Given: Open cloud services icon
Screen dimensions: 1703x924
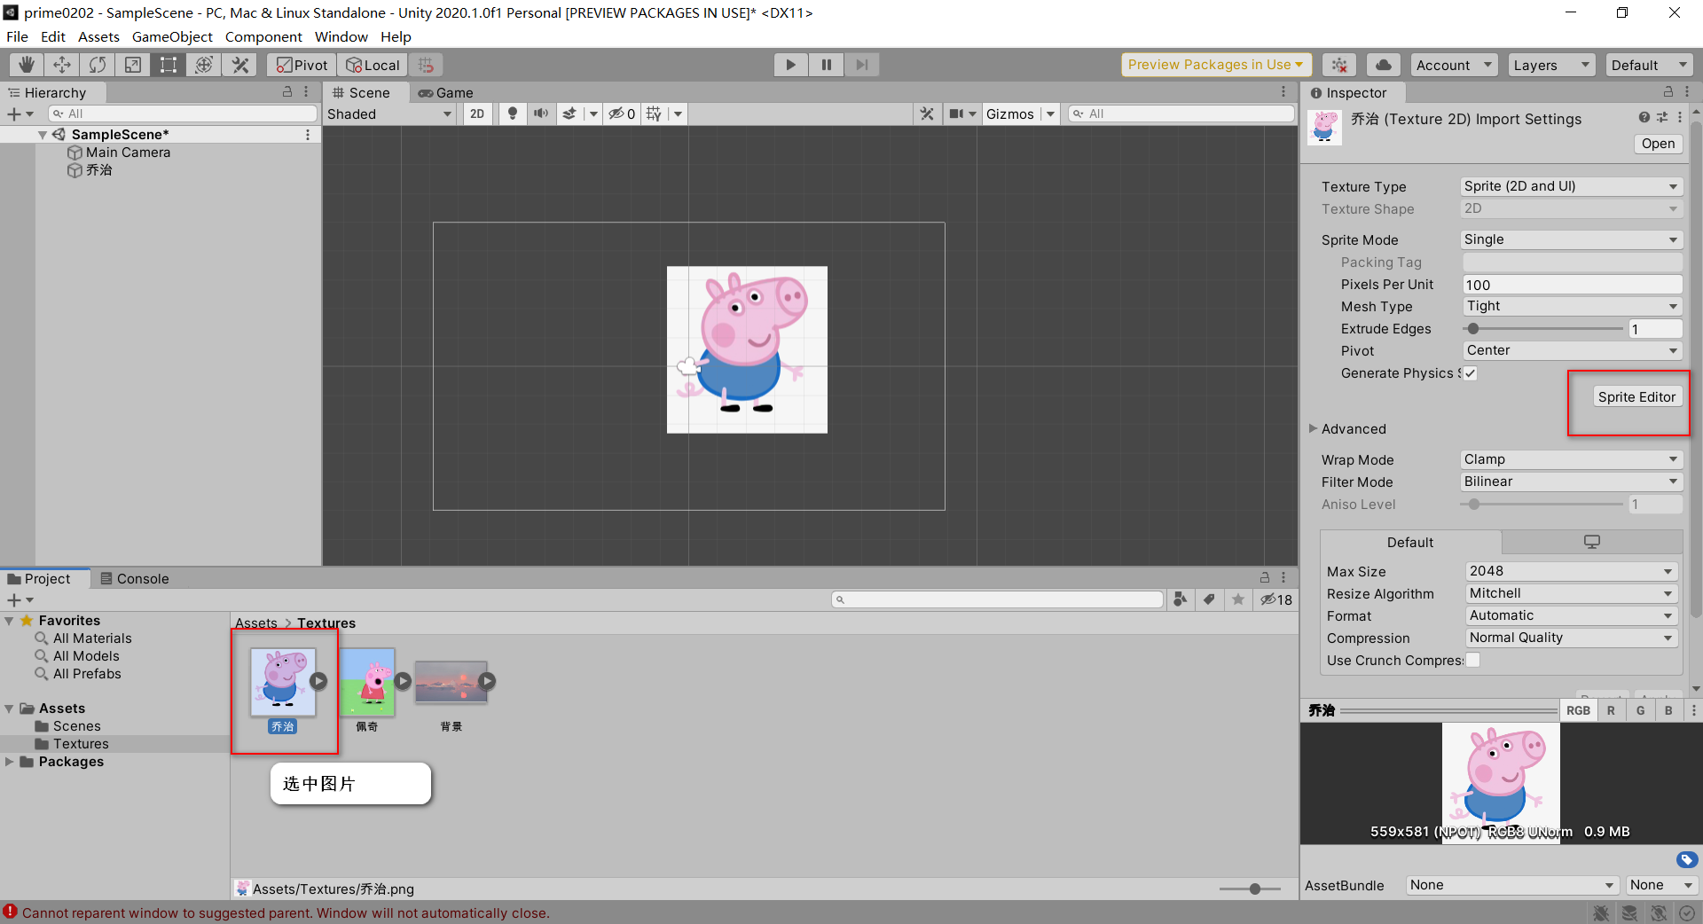Looking at the screenshot, I should pyautogui.click(x=1384, y=65).
